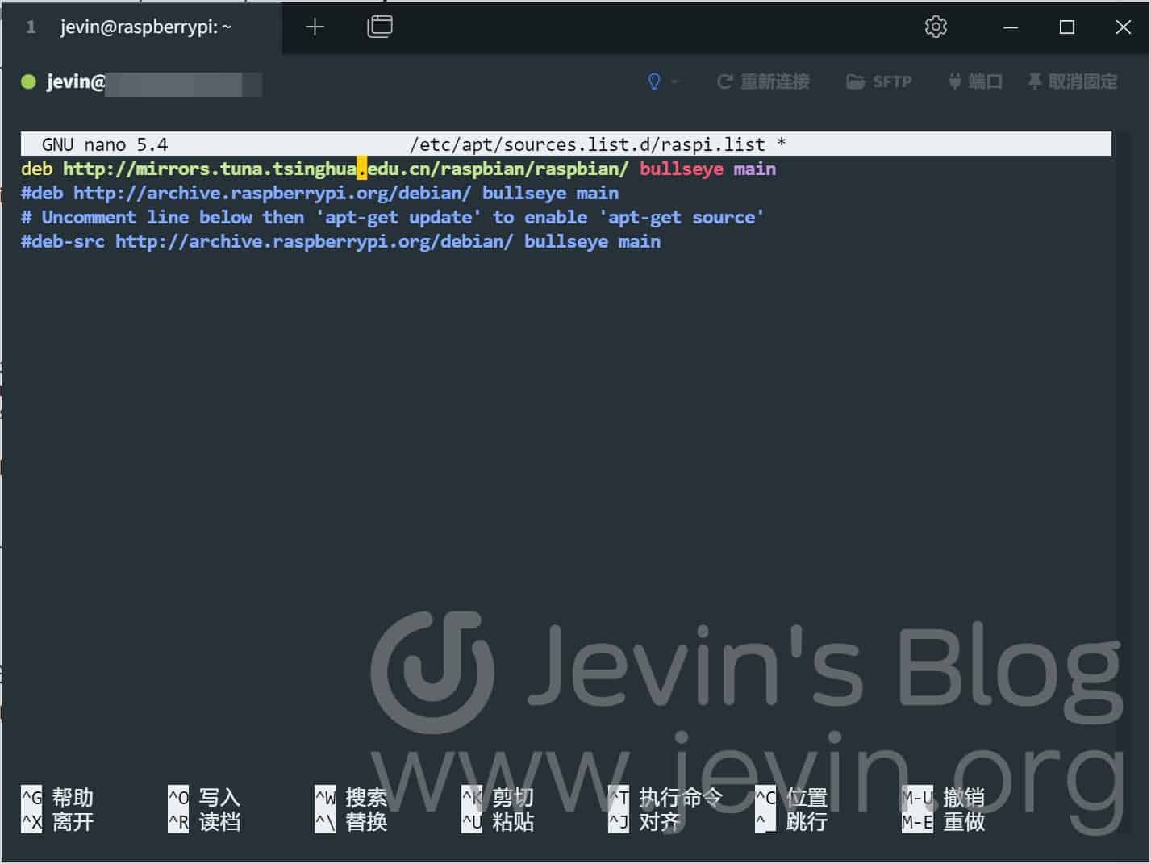This screenshot has width=1151, height=864.
Task: Click the lightbulb hint icon
Action: tap(654, 81)
